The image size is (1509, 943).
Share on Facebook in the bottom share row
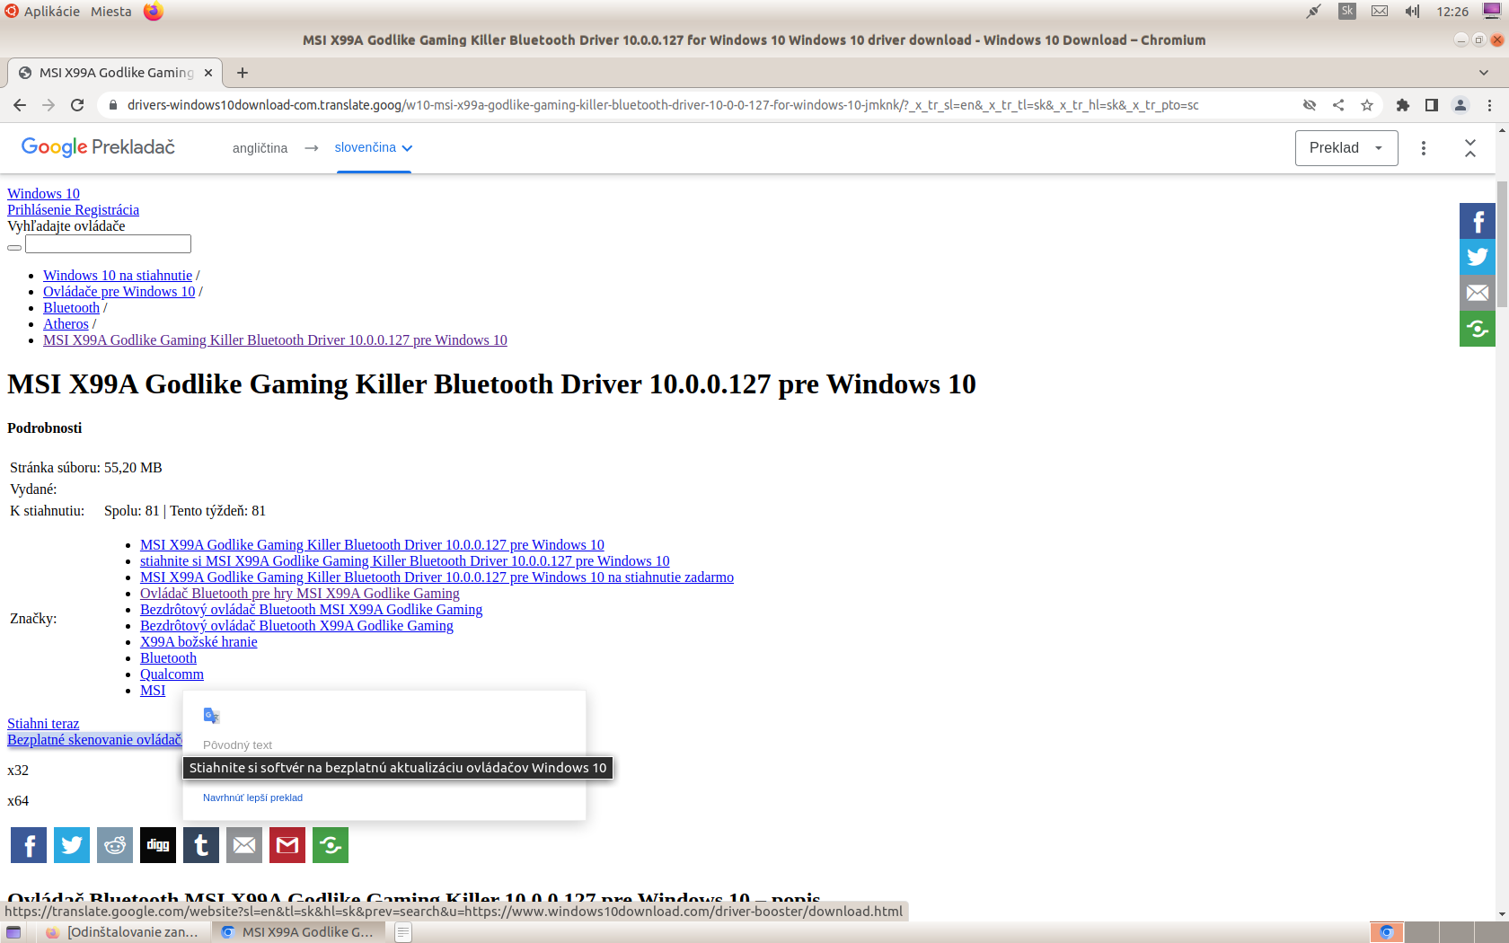29,845
